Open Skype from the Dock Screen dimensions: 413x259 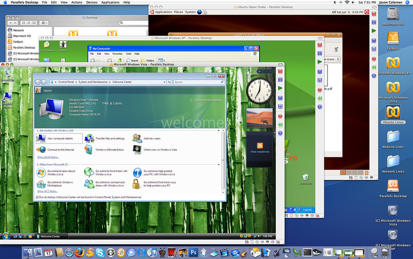point(100,252)
